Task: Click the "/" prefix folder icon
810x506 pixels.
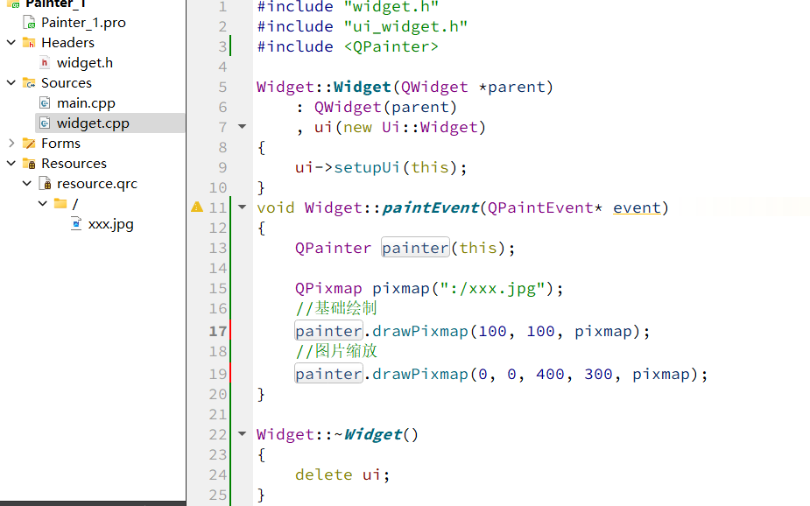Action: [60, 203]
